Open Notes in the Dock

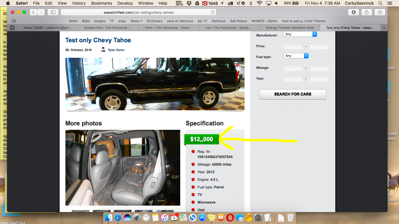[155, 217]
